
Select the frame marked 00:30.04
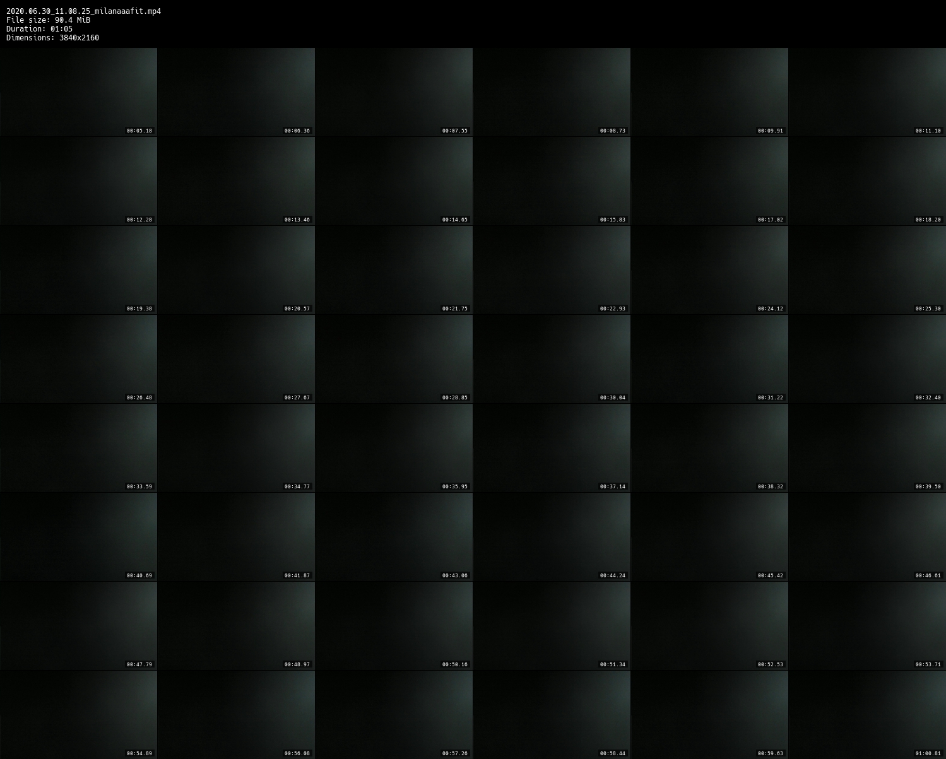[552, 359]
